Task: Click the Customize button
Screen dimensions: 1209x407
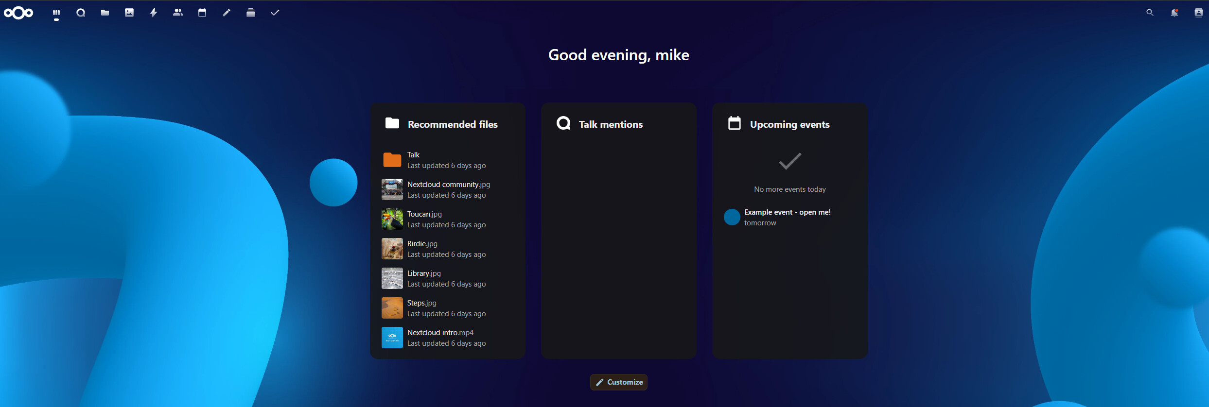Action: tap(619, 382)
